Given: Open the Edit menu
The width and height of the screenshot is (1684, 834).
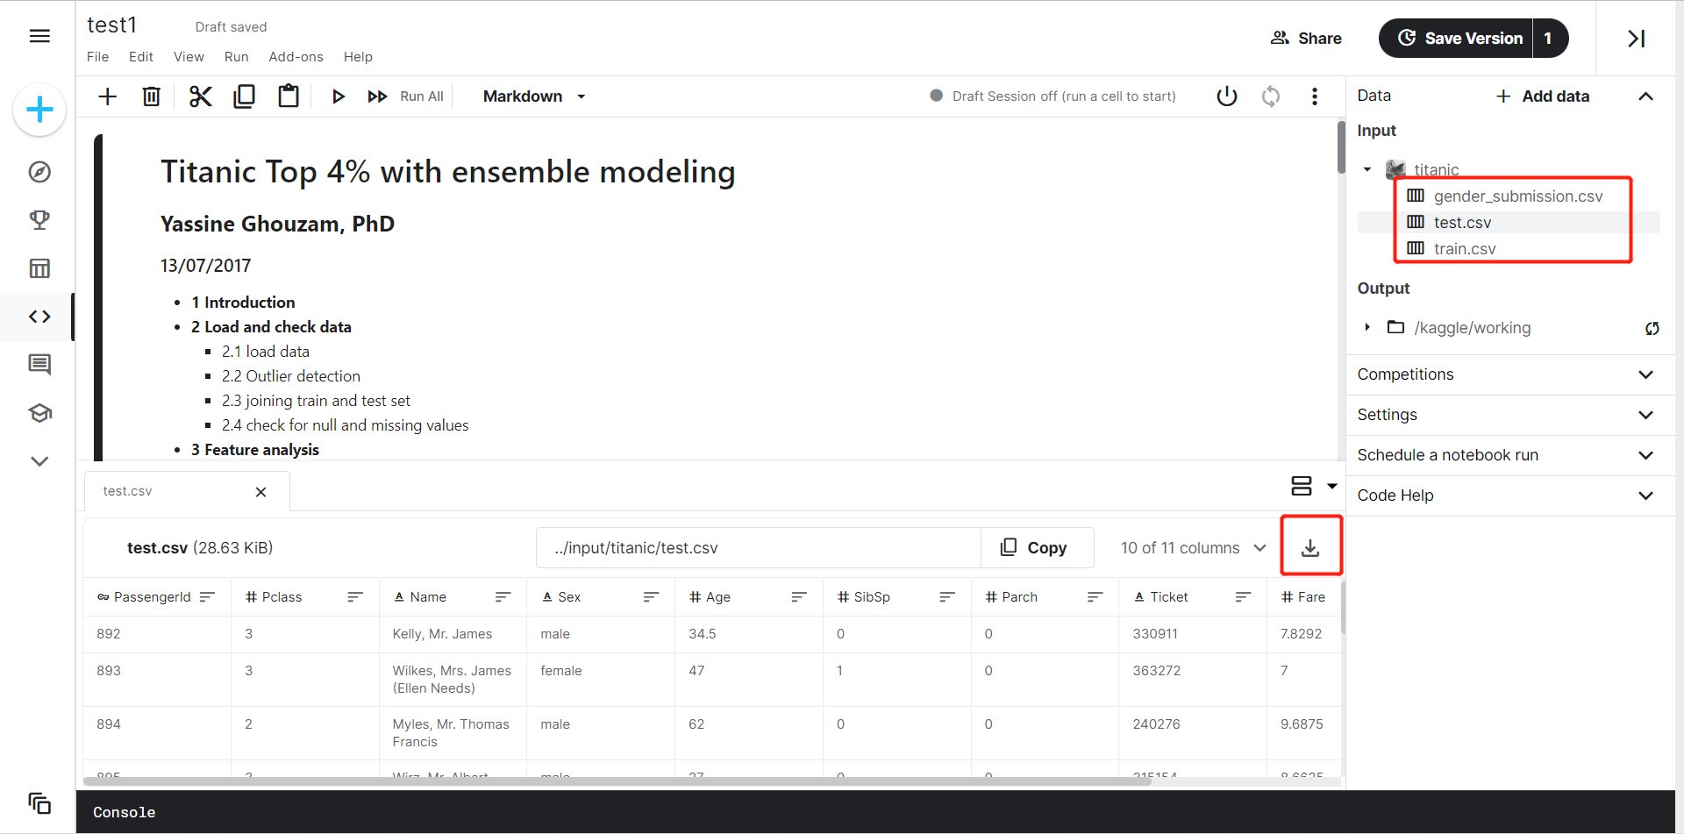Looking at the screenshot, I should [141, 57].
